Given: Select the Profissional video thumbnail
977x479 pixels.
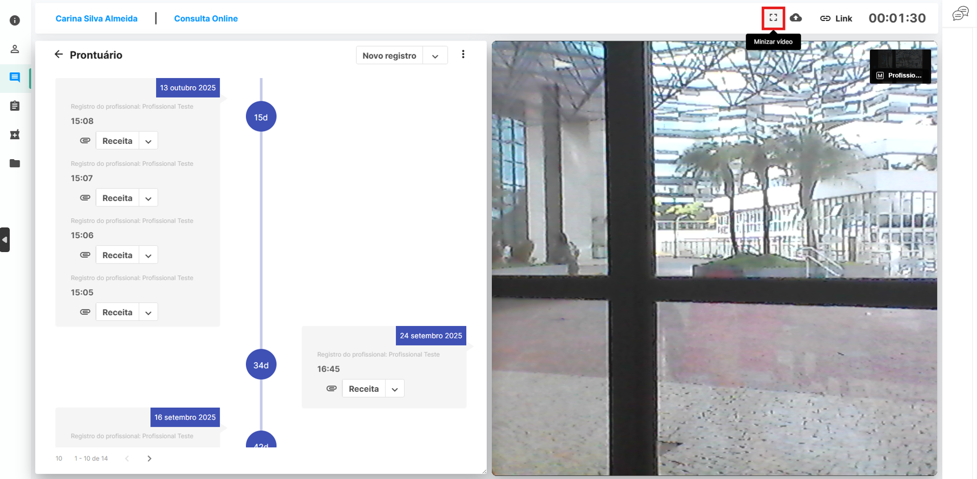Looking at the screenshot, I should [900, 66].
